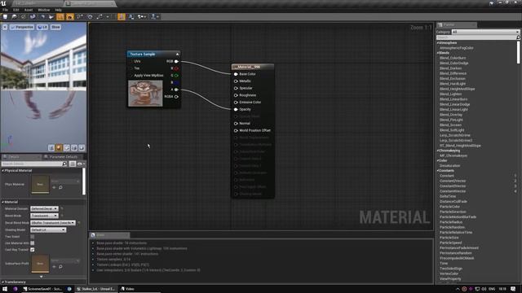Click Phys Material color thumbnail
Viewport: 522px width, 293px height.
(x=40, y=184)
